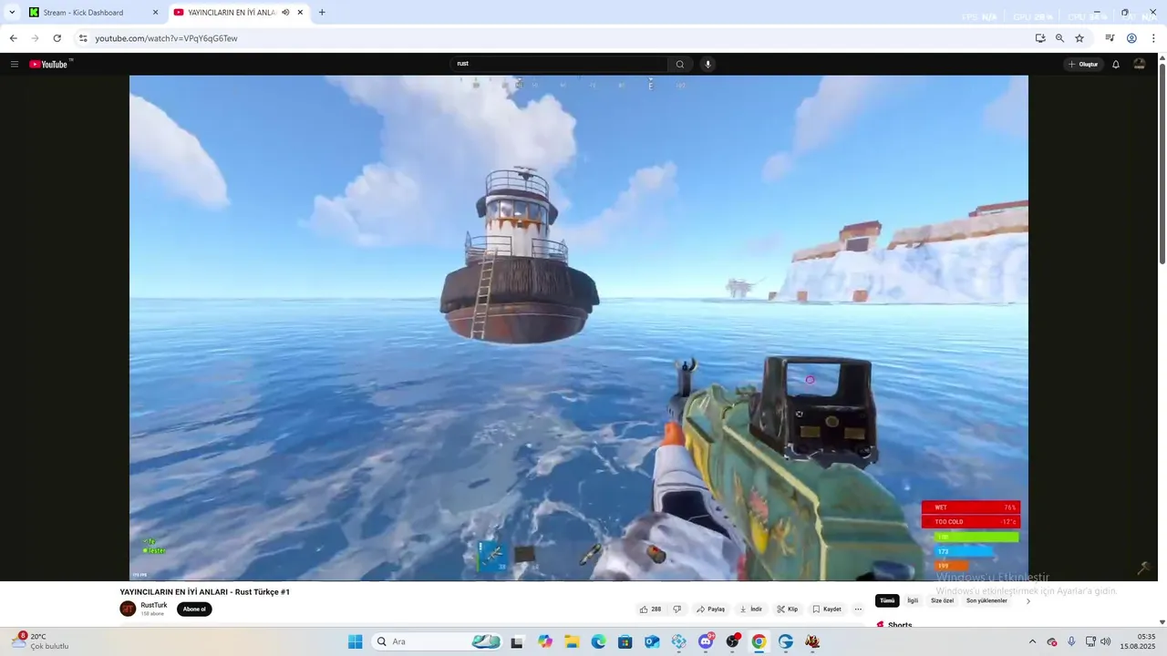Like the video with 288 likes
Image resolution: width=1167 pixels, height=656 pixels.
[650, 609]
